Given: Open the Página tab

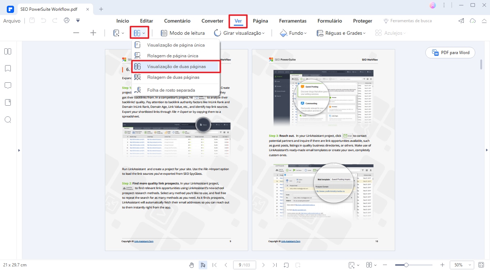Looking at the screenshot, I should [260, 21].
